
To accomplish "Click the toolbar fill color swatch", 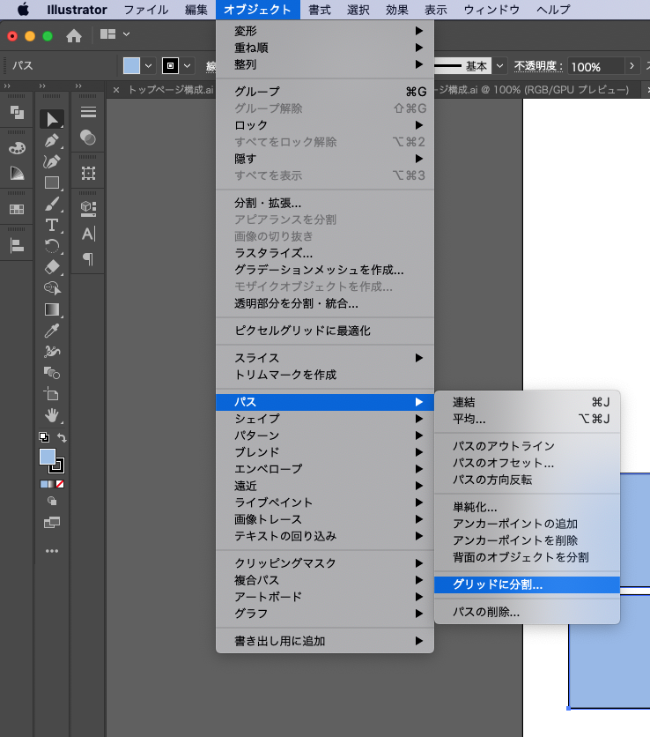I will (x=48, y=457).
